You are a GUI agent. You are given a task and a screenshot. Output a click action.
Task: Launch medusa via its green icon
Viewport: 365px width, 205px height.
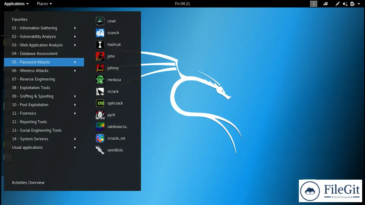(x=100, y=80)
